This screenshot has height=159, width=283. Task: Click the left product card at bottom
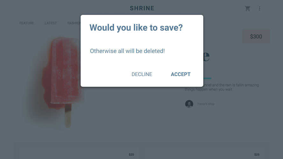coord(76,153)
